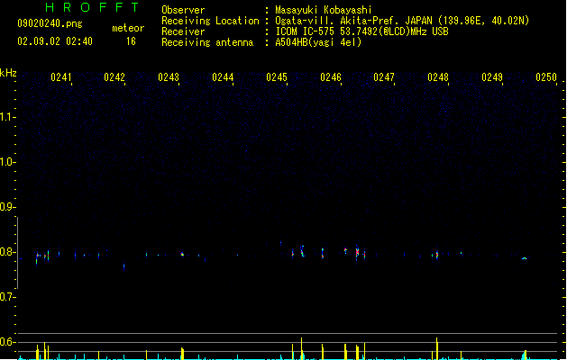Click the 0243 time marker
Image resolution: width=567 pixels, height=360 pixels.
click(x=169, y=77)
